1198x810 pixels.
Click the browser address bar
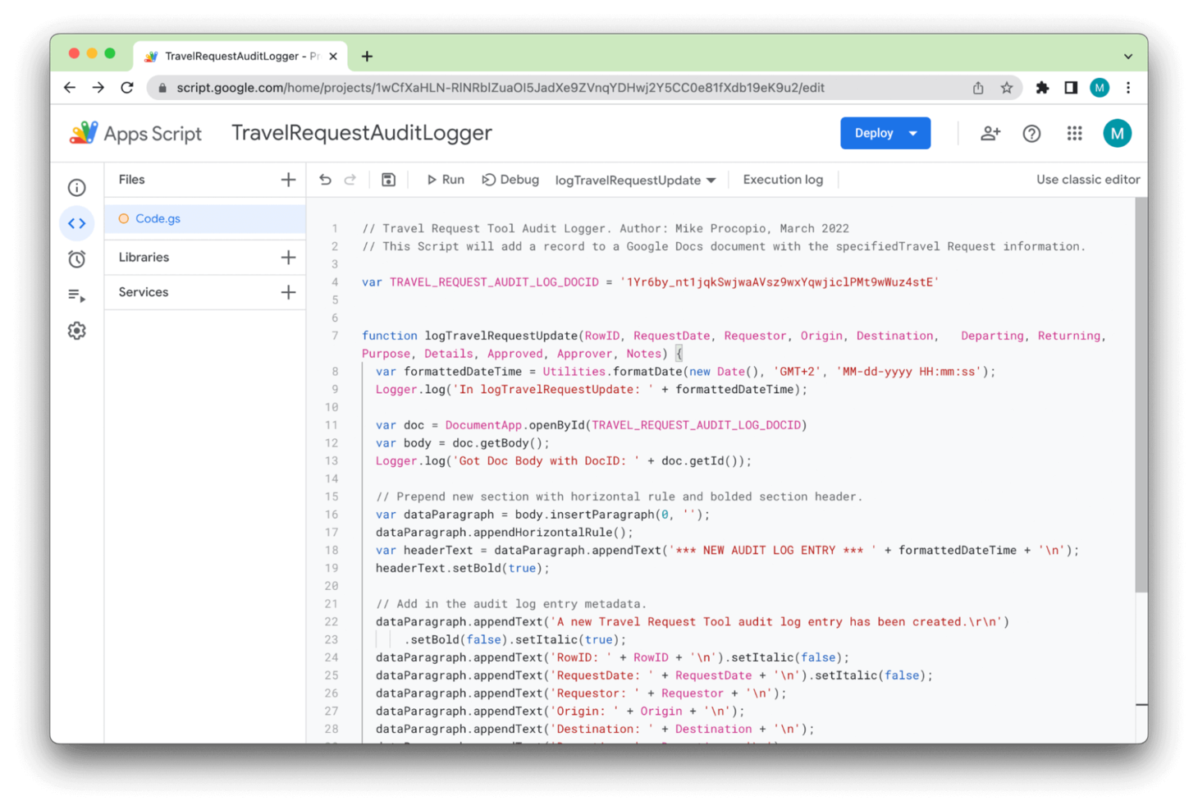pos(492,88)
